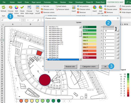Click Choose colors in pie chart group
This screenshot has height=103, width=131.
(111, 9)
